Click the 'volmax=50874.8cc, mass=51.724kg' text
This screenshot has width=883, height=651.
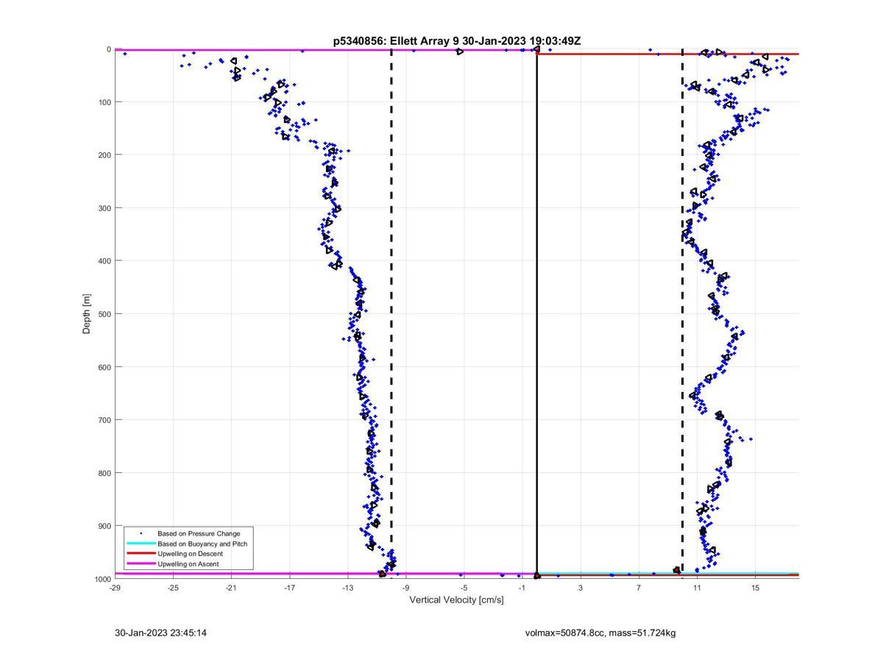pyautogui.click(x=600, y=633)
